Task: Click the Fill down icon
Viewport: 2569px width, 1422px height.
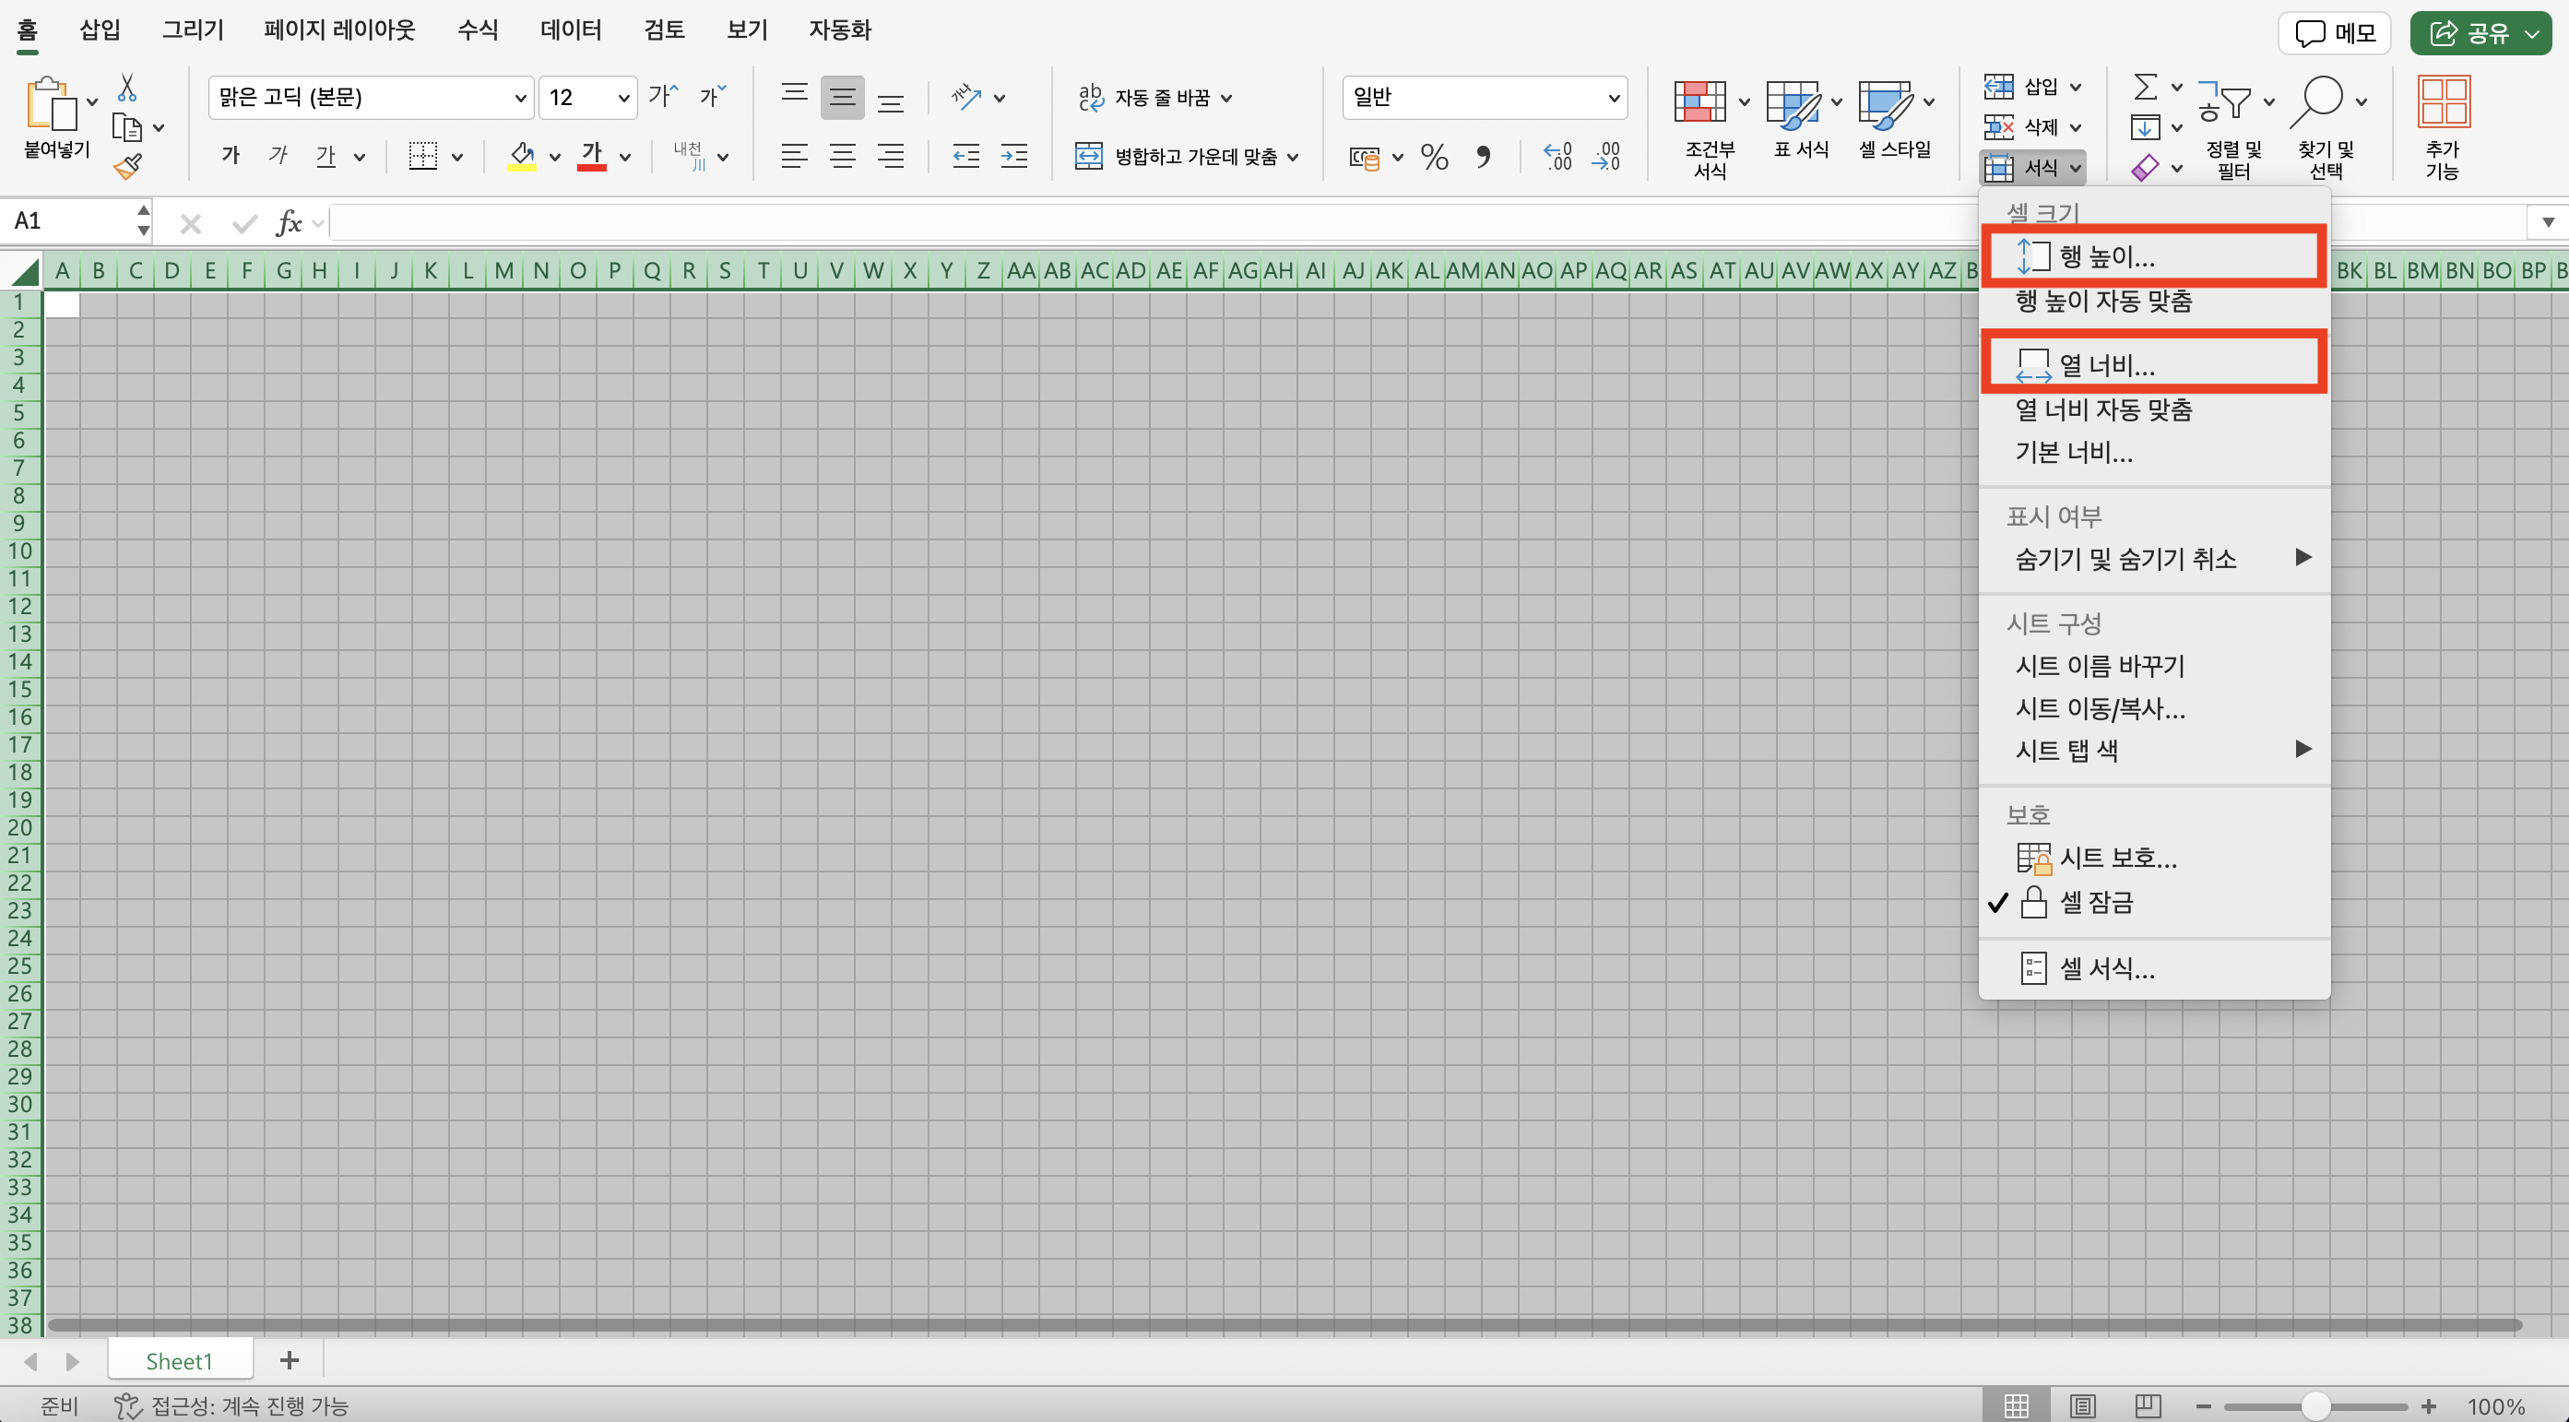Action: point(2145,127)
